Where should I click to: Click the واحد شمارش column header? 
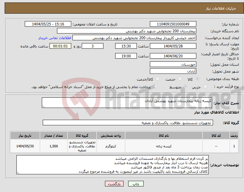(111, 136)
